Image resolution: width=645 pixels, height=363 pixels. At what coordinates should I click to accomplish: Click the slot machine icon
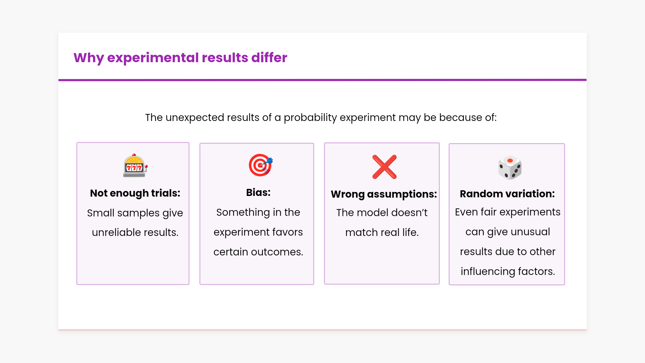[135, 165]
